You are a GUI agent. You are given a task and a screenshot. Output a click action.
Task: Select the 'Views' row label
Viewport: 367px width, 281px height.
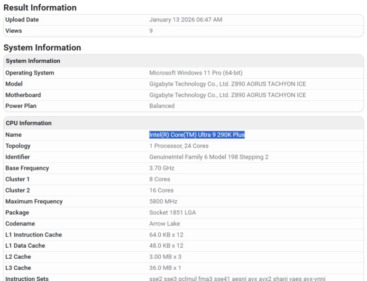point(14,31)
